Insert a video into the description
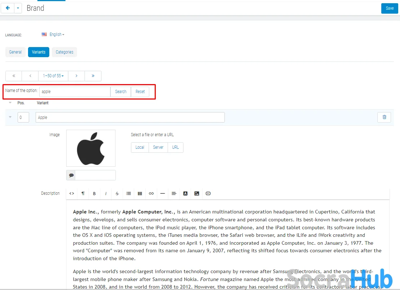This screenshot has width=400, height=290. click(x=208, y=193)
